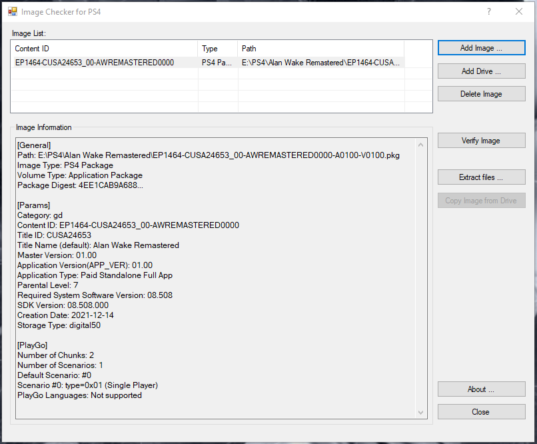537x444 pixels.
Task: Click the [PlayGo] section heading
Action: click(x=32, y=345)
